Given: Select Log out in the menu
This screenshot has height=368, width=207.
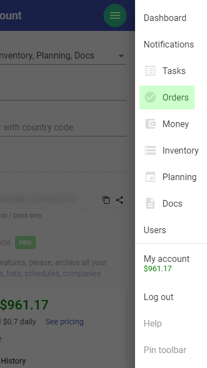Looking at the screenshot, I should point(159,297).
